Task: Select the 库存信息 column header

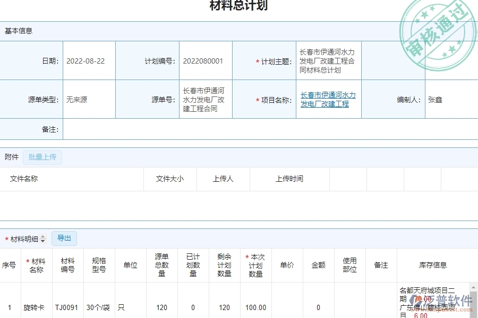Action: pyautogui.click(x=434, y=265)
